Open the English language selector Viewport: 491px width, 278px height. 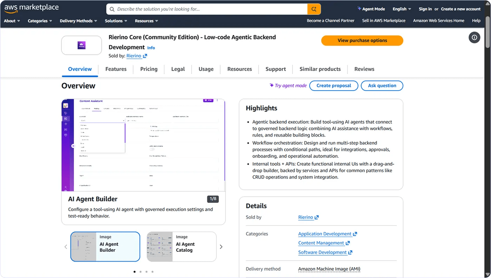coord(402,9)
